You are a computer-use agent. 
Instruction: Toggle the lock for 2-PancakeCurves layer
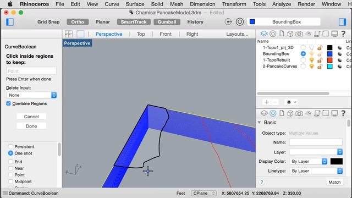pyautogui.click(x=320, y=66)
